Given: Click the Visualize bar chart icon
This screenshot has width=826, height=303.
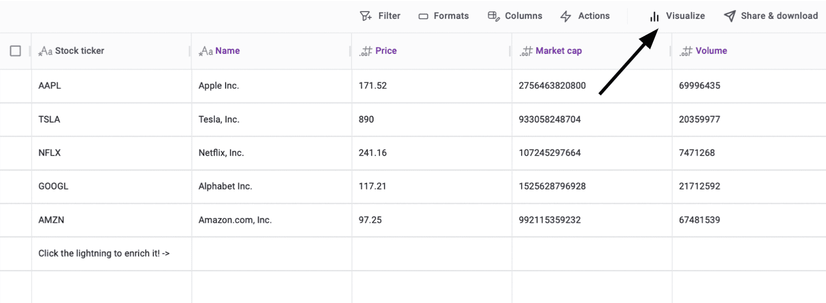Looking at the screenshot, I should [654, 17].
